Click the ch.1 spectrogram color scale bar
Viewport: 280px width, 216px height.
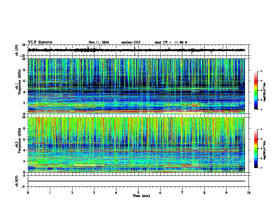256,90
